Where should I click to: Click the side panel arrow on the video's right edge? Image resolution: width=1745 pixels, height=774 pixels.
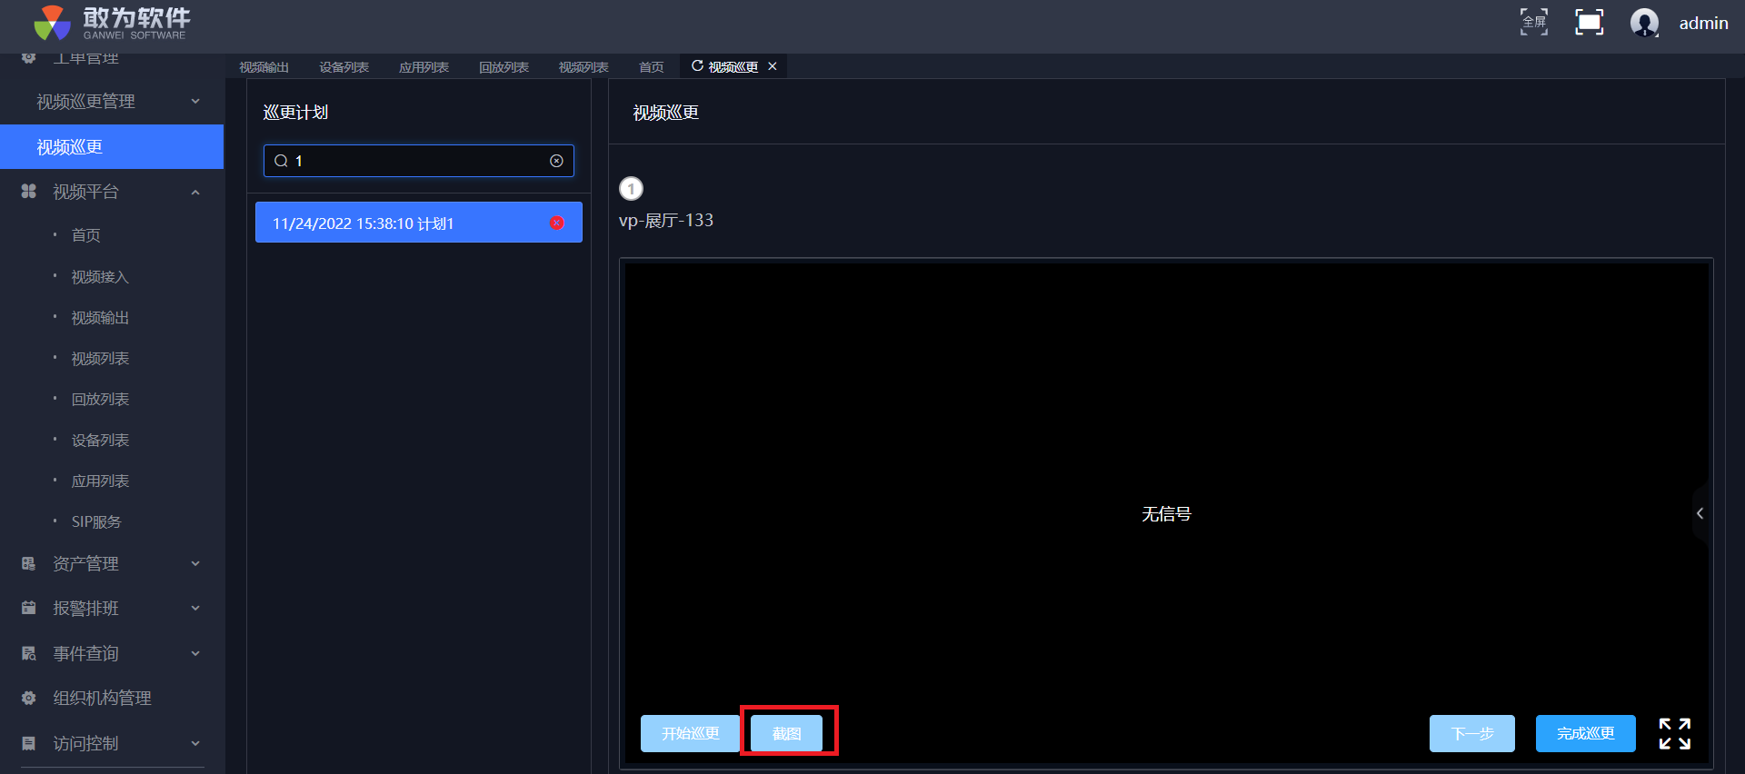coord(1700,513)
